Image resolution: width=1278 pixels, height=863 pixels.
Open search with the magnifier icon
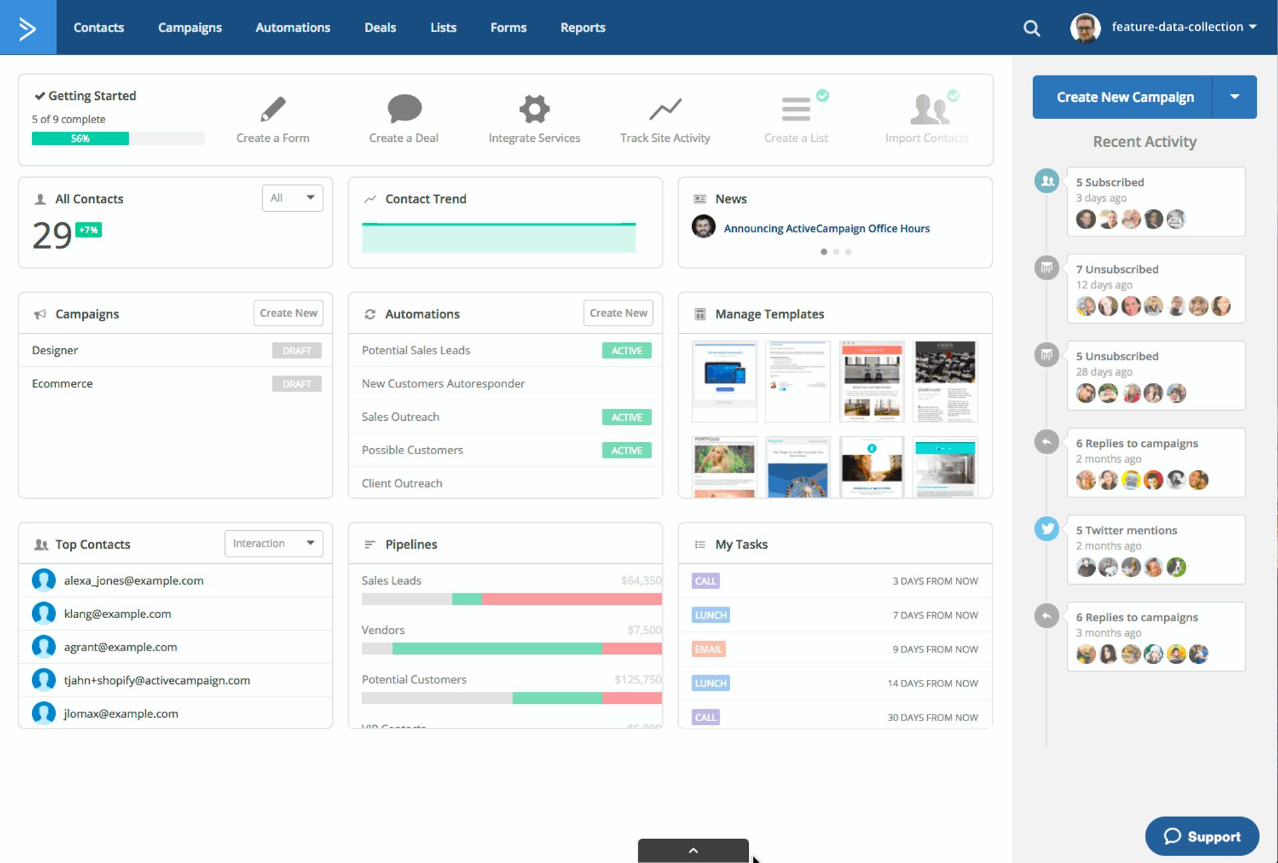(1031, 27)
